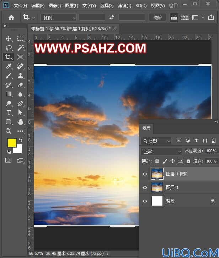Filter layers by shape layers

205,140
